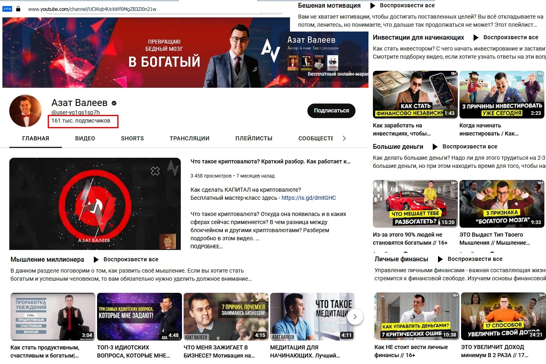Viewport: 546px width, 364px height.
Task: Open the 17 способов увеличить свой доход thumbnail
Action: pos(504,316)
